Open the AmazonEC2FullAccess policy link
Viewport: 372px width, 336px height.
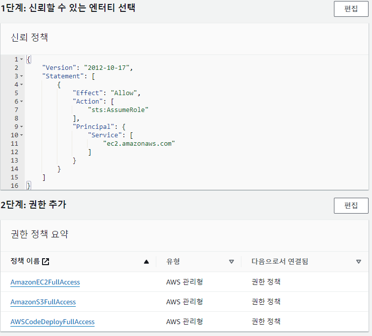tap(45, 282)
